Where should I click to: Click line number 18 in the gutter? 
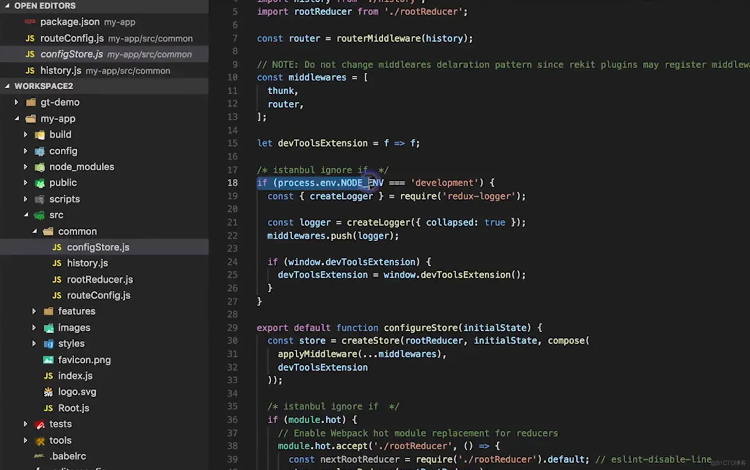(232, 183)
